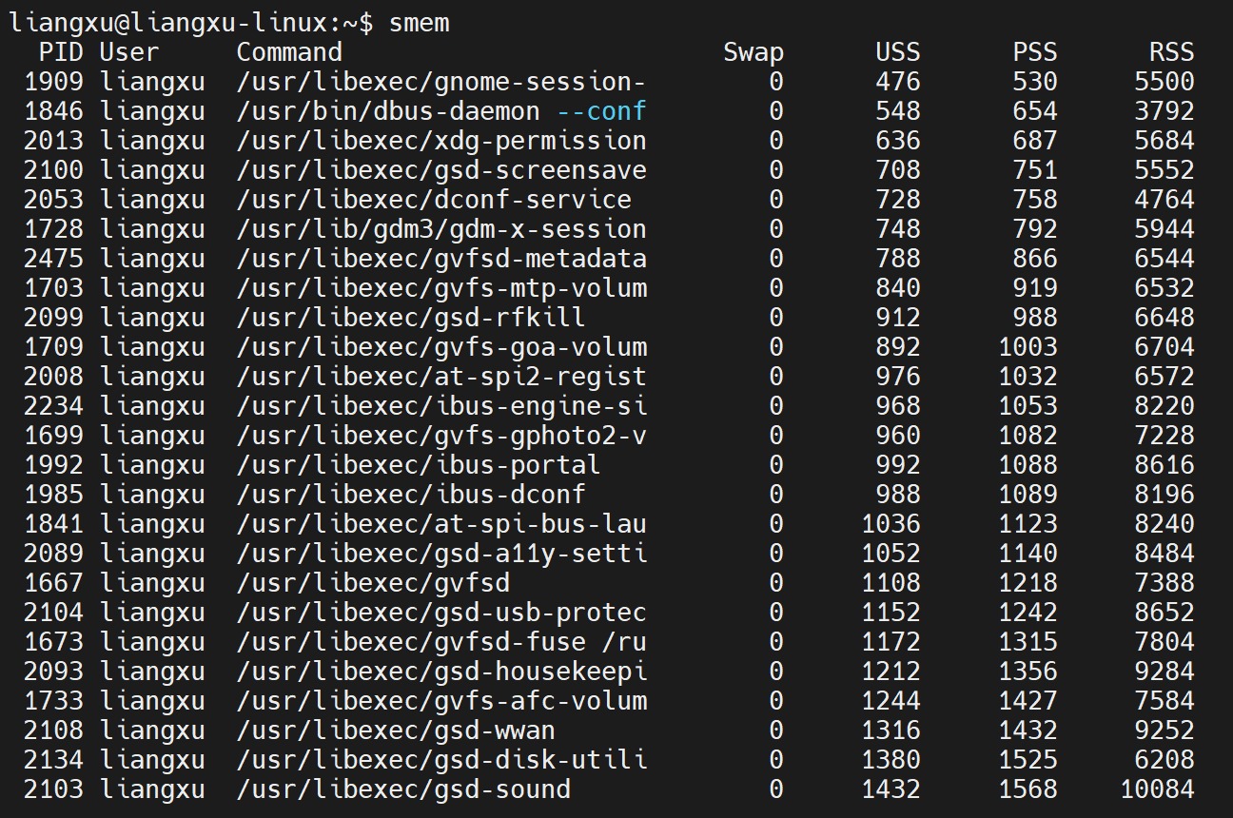Click PID 1909 on the first row
The width and height of the screenshot is (1233, 818).
click(61, 82)
